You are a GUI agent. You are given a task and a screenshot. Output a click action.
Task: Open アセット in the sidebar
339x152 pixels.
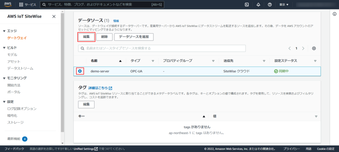[x=14, y=62]
